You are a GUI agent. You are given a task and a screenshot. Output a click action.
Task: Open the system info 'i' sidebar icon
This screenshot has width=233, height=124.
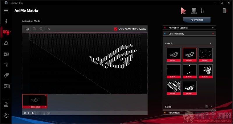pyautogui.click(x=6, y=21)
